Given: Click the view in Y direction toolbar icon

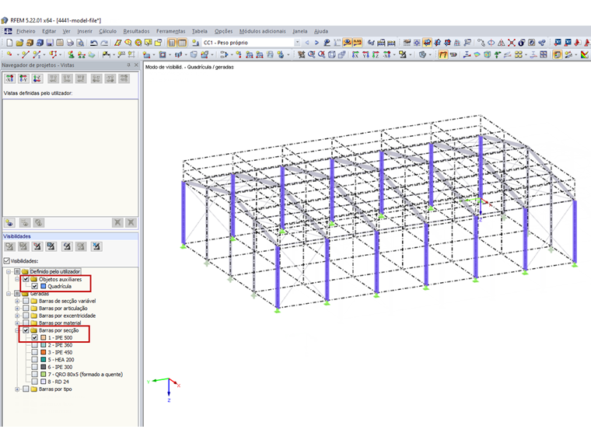Looking at the screenshot, I should [x=365, y=54].
